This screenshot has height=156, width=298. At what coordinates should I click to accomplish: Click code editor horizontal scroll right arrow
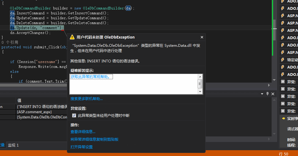[269, 85]
